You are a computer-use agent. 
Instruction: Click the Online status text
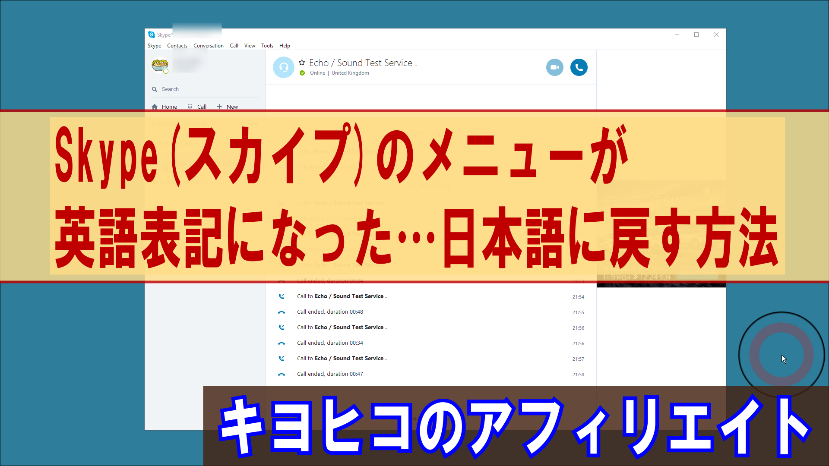pyautogui.click(x=317, y=73)
